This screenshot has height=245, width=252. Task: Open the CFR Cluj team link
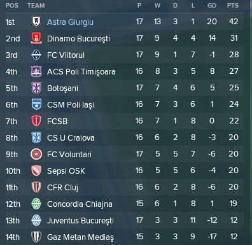[62, 188]
